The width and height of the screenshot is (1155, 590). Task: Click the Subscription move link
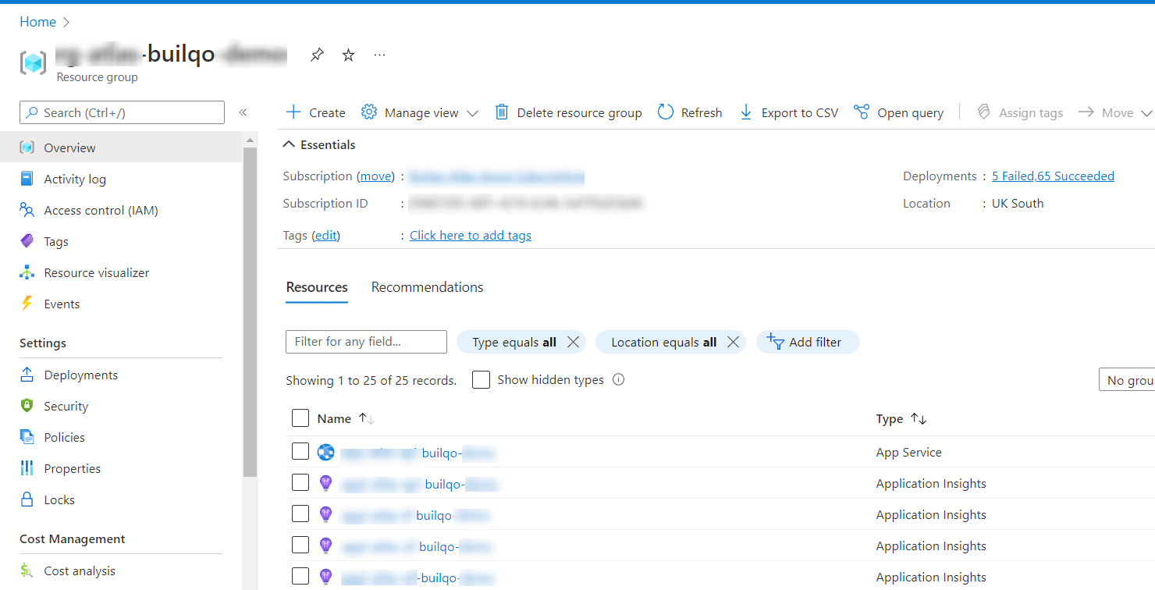coord(376,176)
